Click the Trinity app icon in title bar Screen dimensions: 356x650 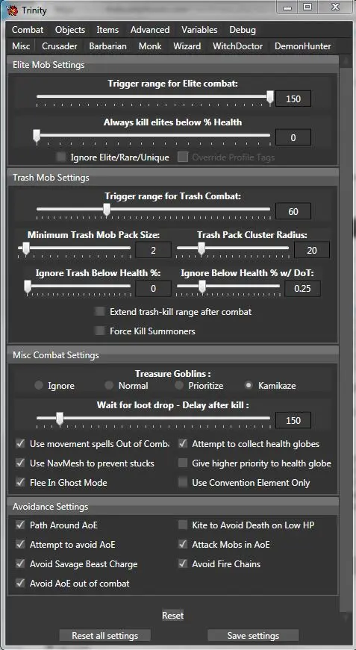[13, 10]
